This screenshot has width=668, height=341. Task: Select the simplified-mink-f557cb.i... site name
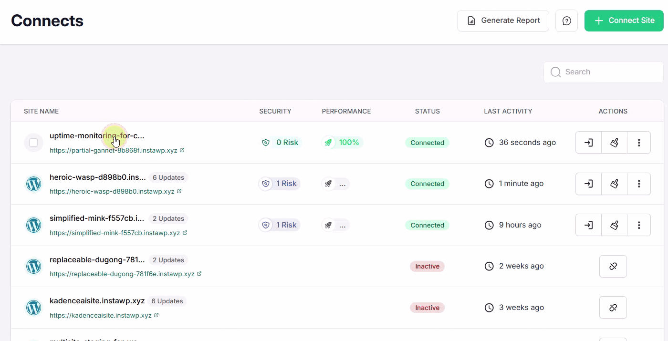pyautogui.click(x=97, y=218)
